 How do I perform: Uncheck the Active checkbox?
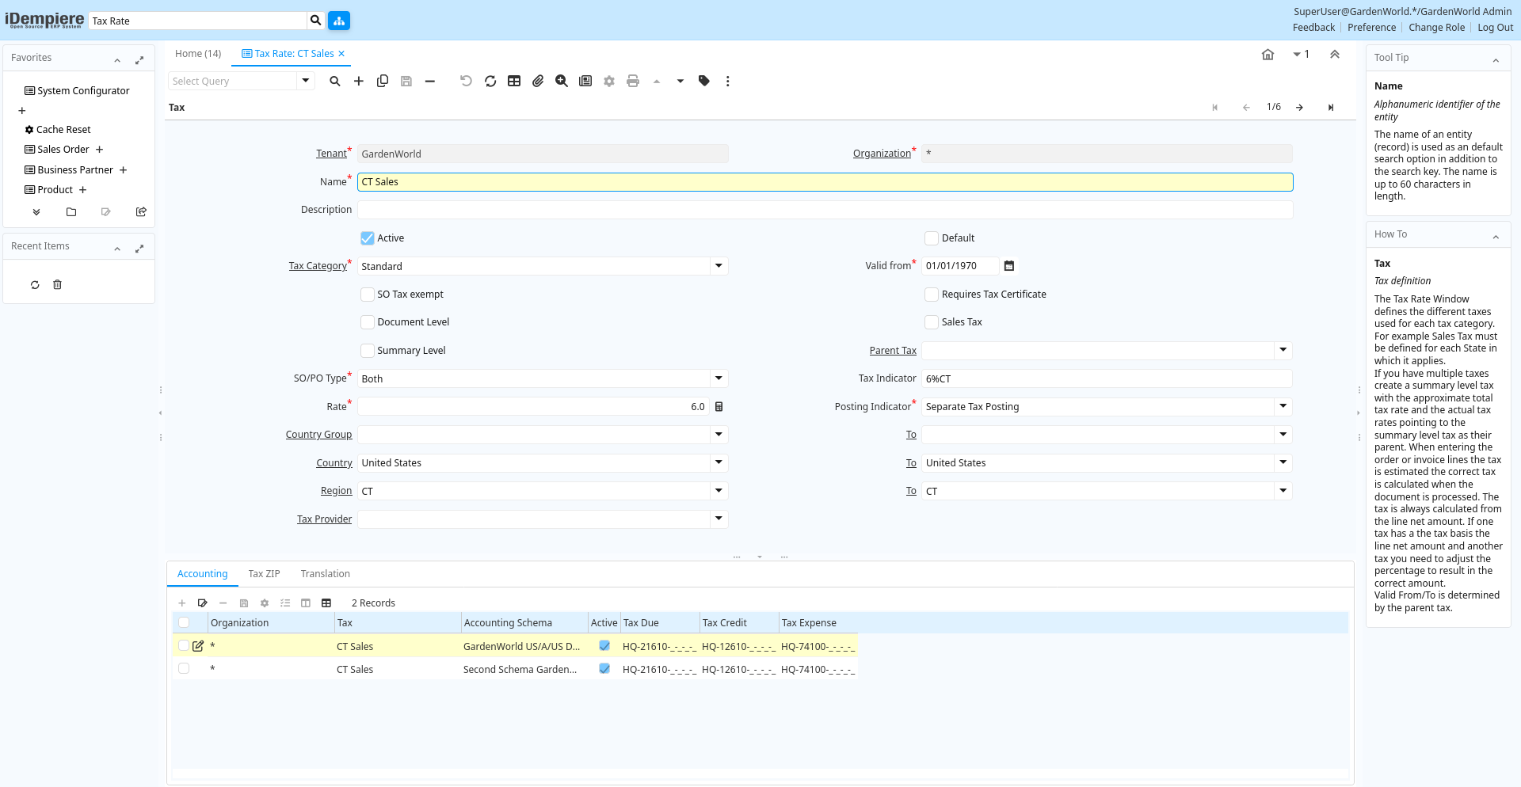[x=368, y=238]
